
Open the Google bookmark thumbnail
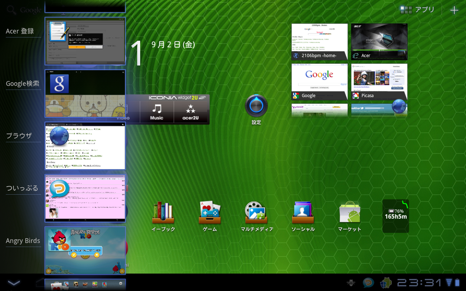[x=319, y=82]
